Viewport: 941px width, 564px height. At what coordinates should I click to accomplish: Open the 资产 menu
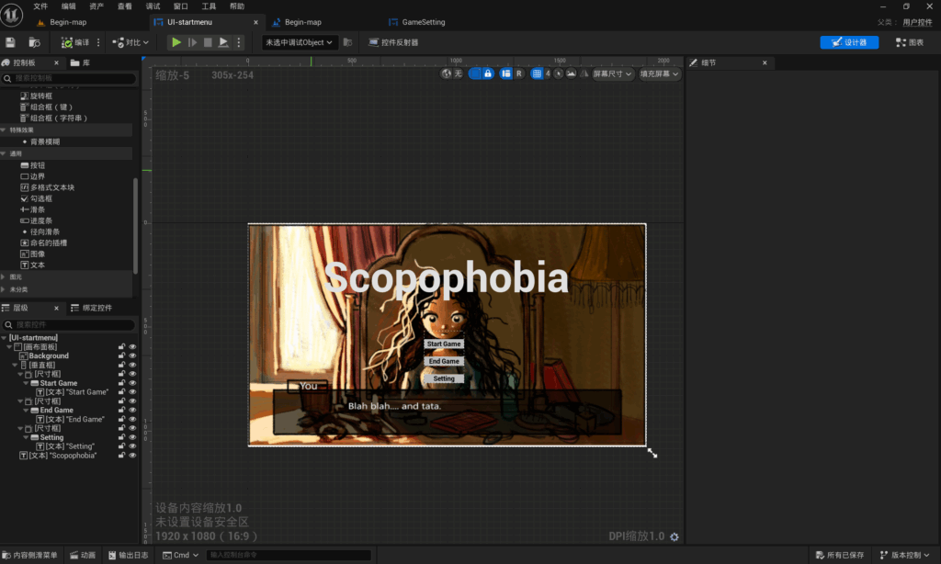pos(96,6)
